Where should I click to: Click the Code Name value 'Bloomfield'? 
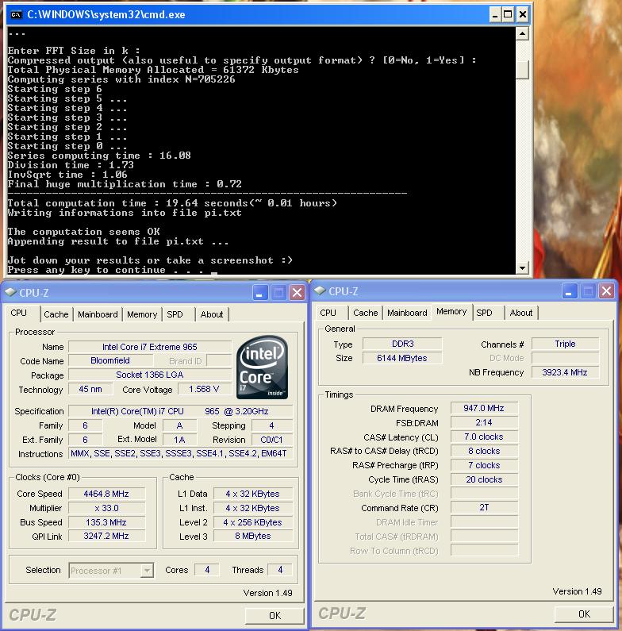110,360
